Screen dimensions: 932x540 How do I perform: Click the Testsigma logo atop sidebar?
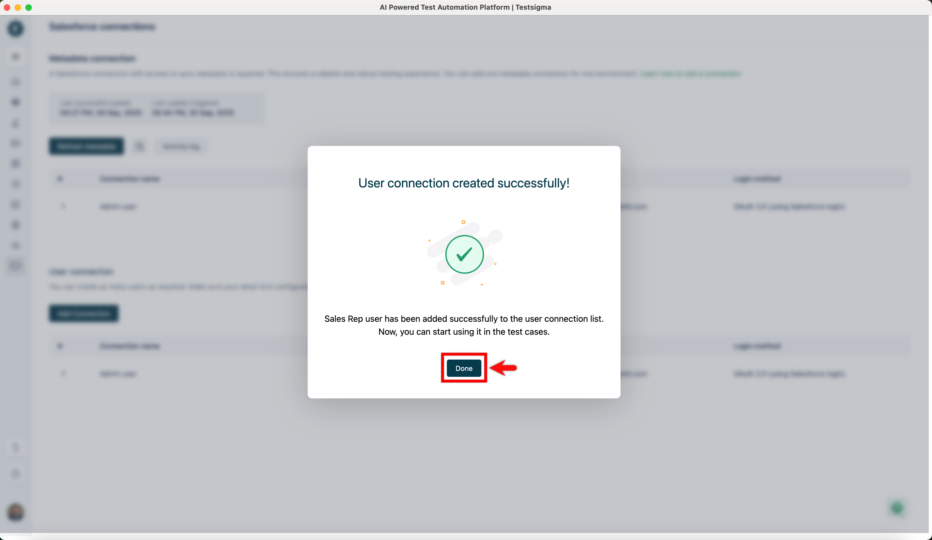(16, 29)
